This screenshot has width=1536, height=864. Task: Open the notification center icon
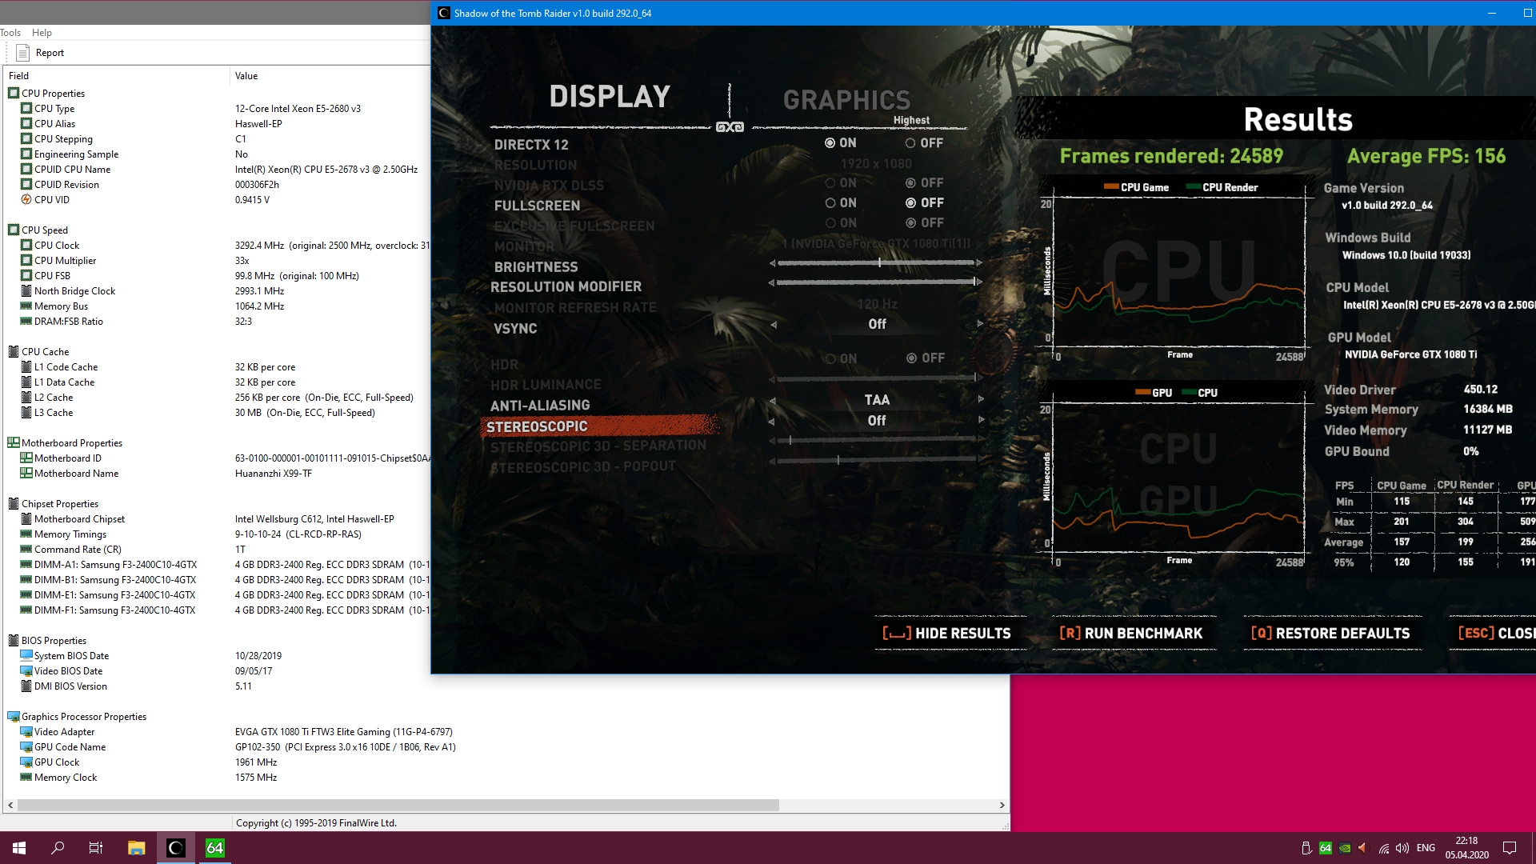click(1510, 848)
